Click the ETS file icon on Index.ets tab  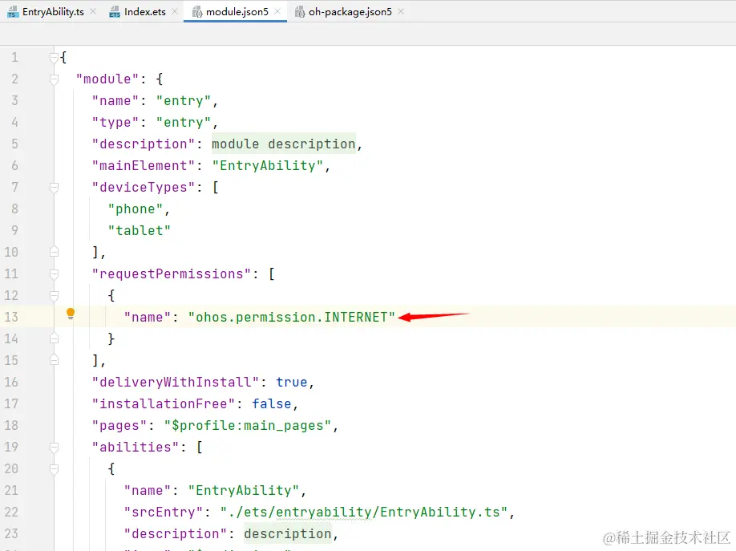point(115,12)
